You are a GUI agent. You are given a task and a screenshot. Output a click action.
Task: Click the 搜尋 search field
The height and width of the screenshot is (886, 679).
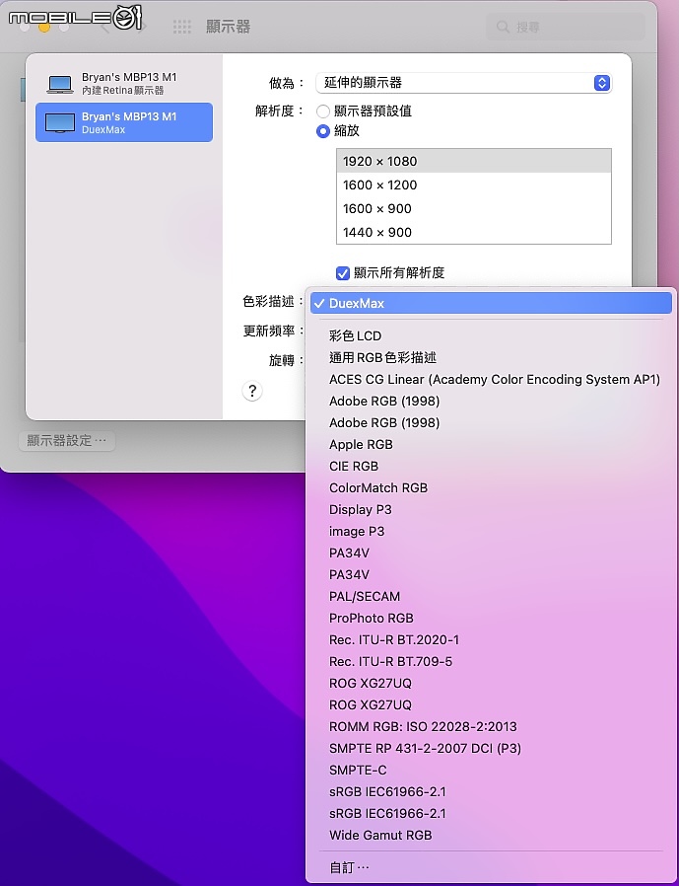pos(566,27)
